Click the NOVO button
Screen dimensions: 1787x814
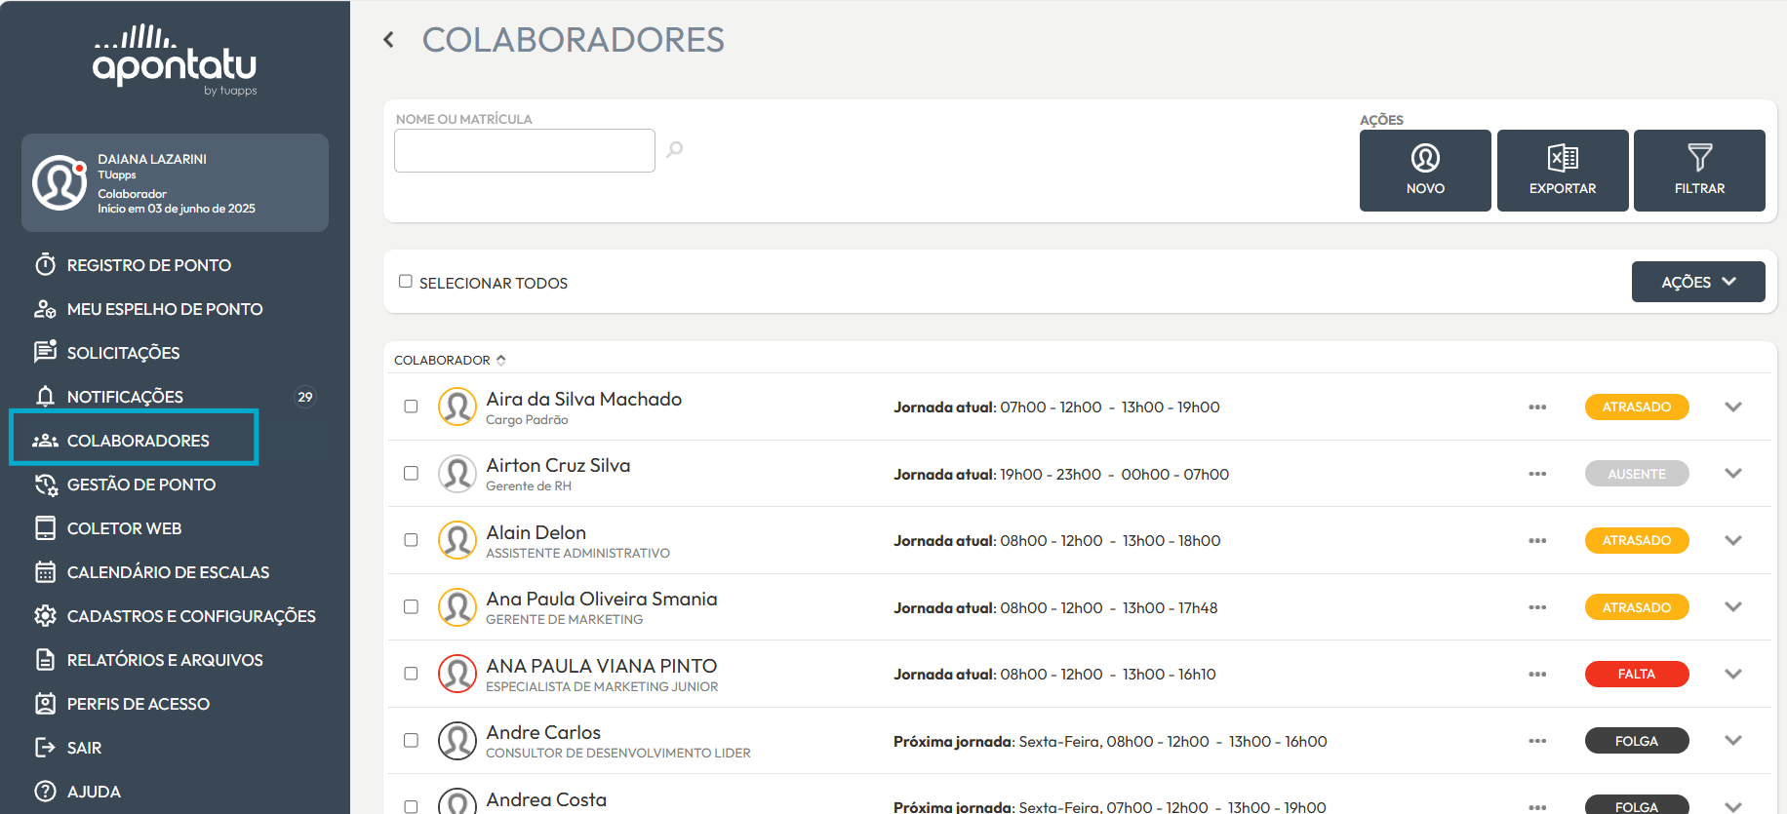[x=1425, y=171]
